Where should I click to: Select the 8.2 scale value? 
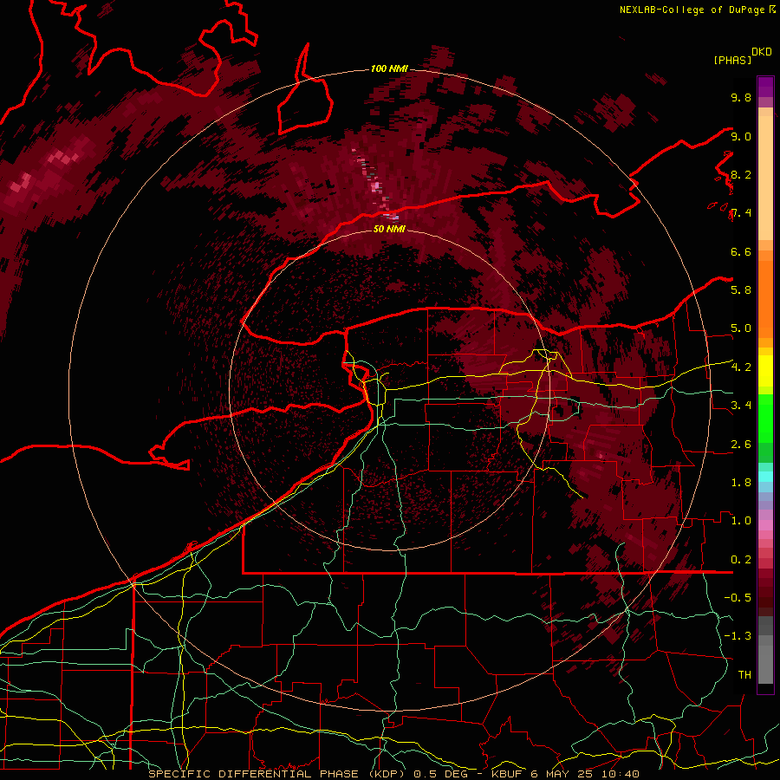point(741,174)
